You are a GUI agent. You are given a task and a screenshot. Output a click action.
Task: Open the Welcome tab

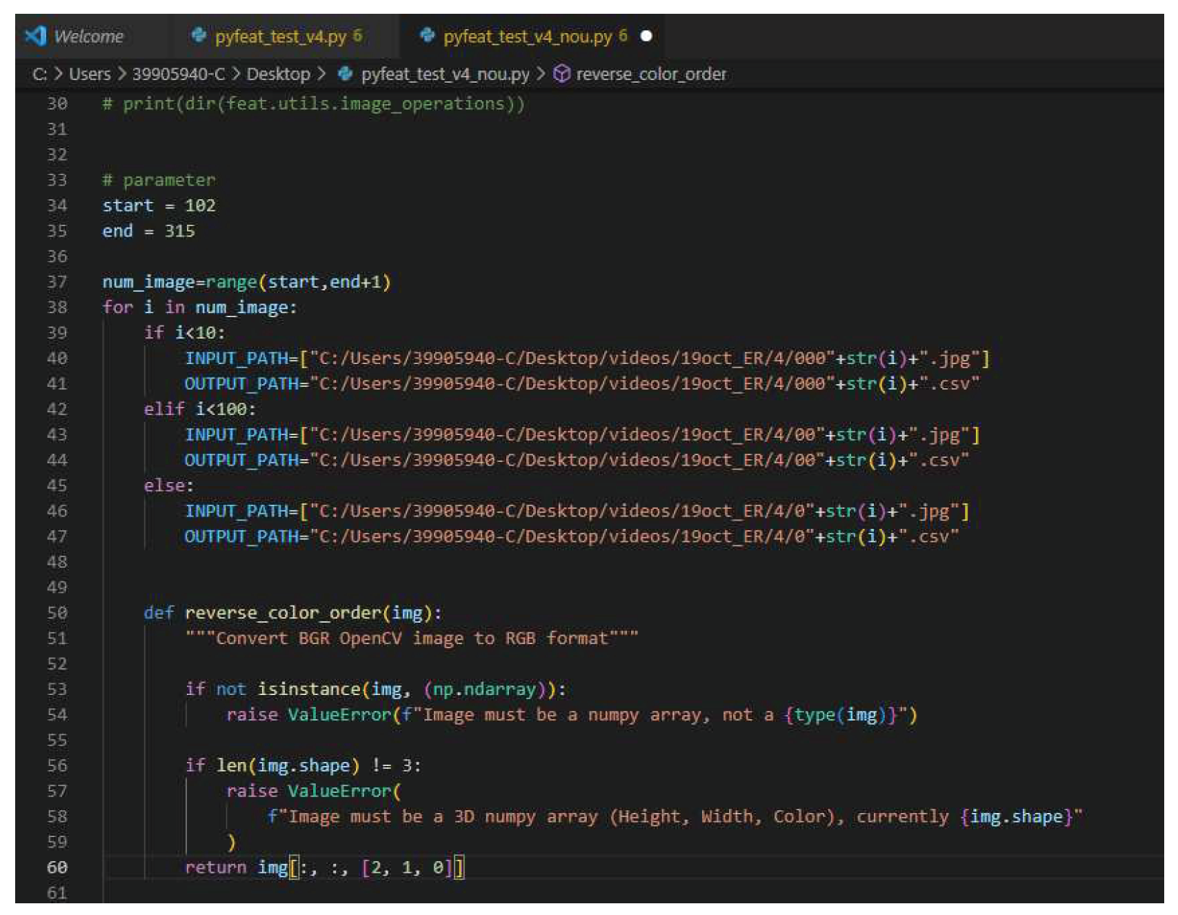pos(88,37)
